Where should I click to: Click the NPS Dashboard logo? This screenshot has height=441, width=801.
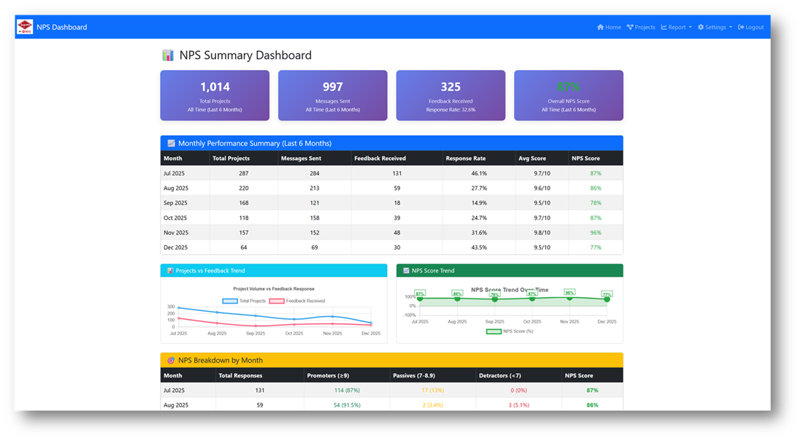coord(24,27)
